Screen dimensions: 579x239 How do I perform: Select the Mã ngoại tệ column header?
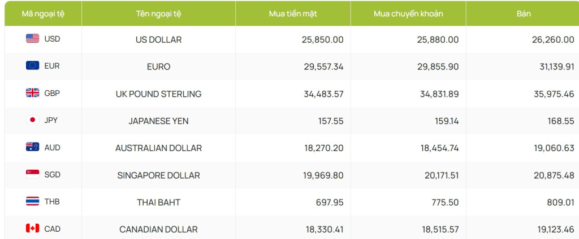coord(43,14)
